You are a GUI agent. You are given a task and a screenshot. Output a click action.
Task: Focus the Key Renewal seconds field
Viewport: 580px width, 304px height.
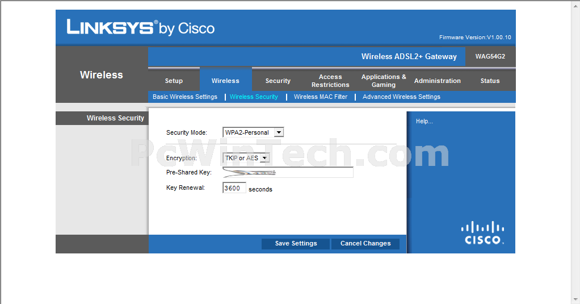(x=234, y=188)
